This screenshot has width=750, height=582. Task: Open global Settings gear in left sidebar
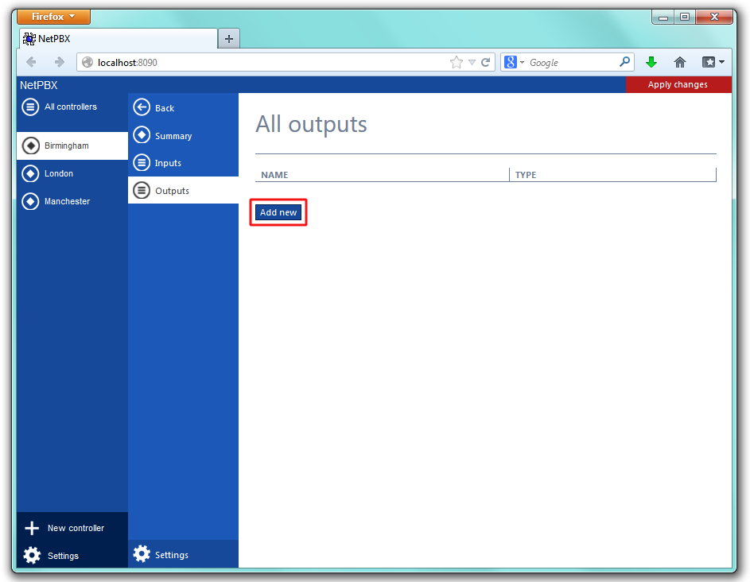click(x=31, y=556)
